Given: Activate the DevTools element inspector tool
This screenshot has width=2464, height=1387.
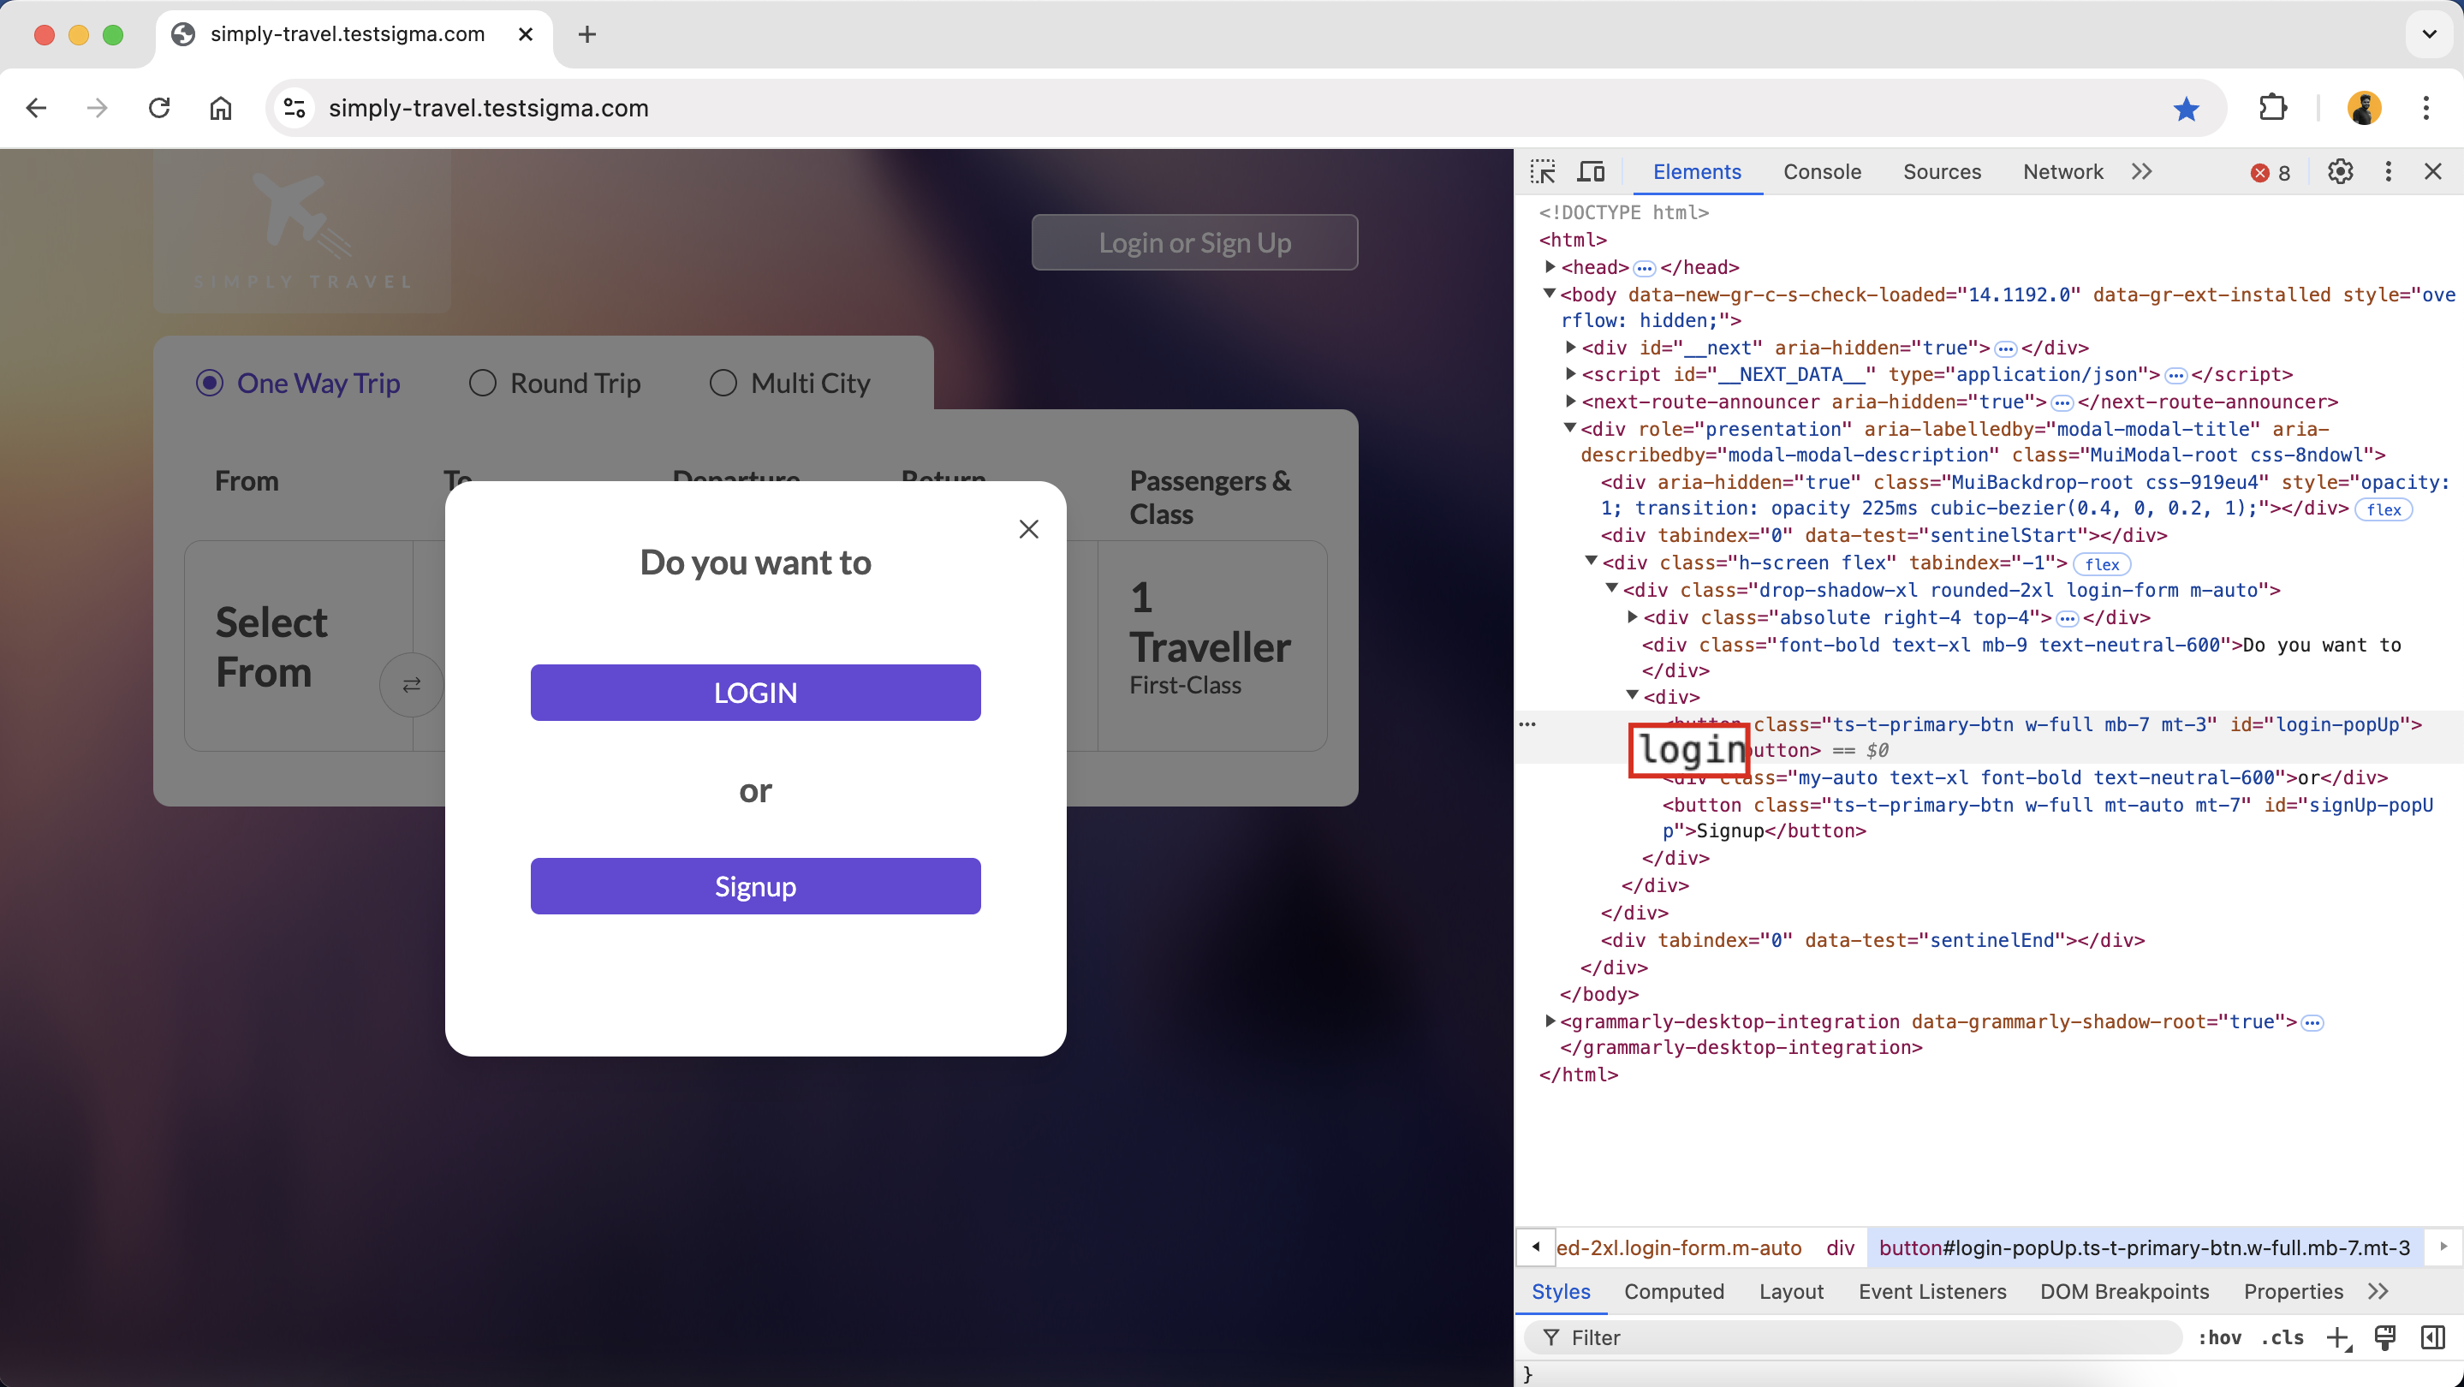Looking at the screenshot, I should pos(1543,172).
